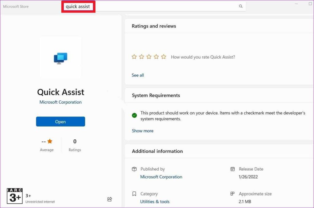
Task: Rate Quick Assist three stars
Action: pos(149,57)
